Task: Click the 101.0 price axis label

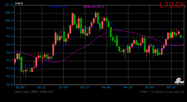Action: click(9, 5)
